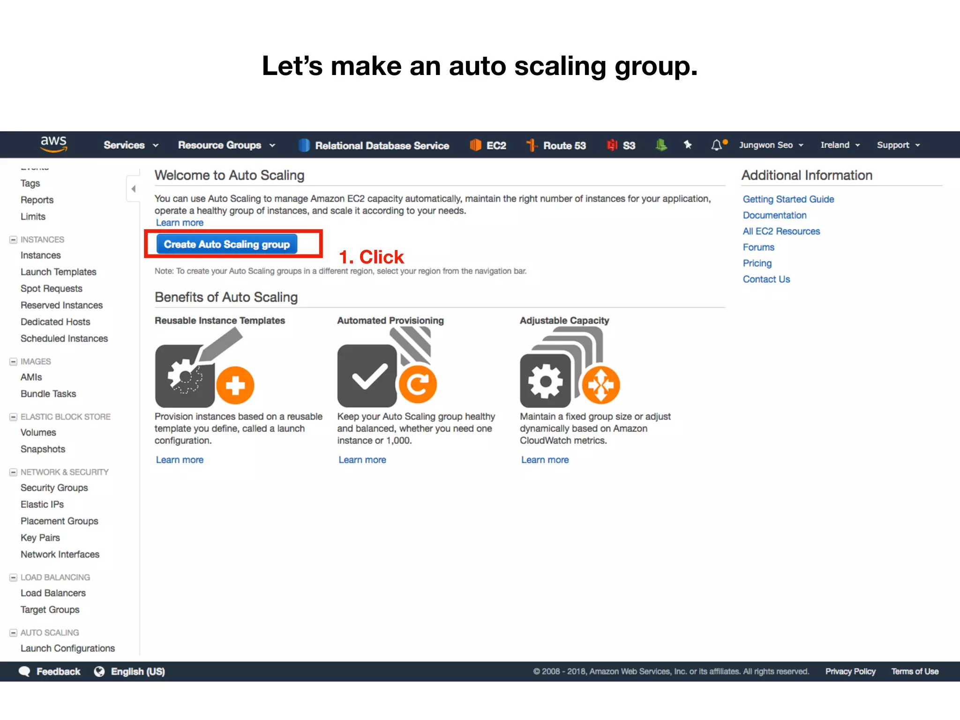Open the Forums link
Image resolution: width=960 pixels, height=720 pixels.
(x=758, y=247)
